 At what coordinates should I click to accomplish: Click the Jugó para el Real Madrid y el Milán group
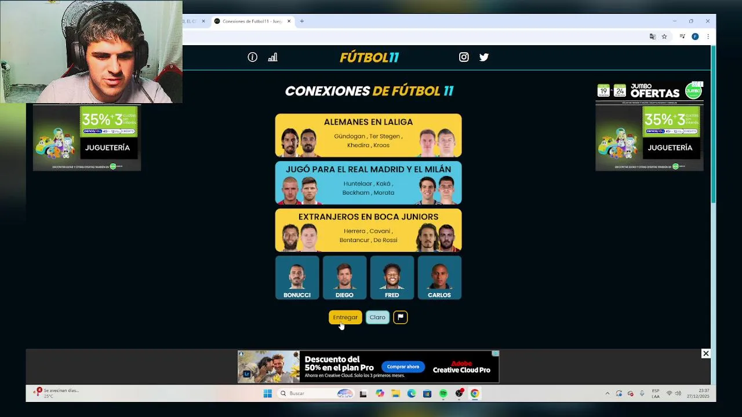coord(369,183)
